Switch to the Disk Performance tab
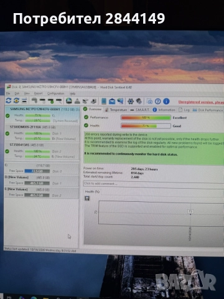Viewport: 224px width, 299px height. coord(208,110)
